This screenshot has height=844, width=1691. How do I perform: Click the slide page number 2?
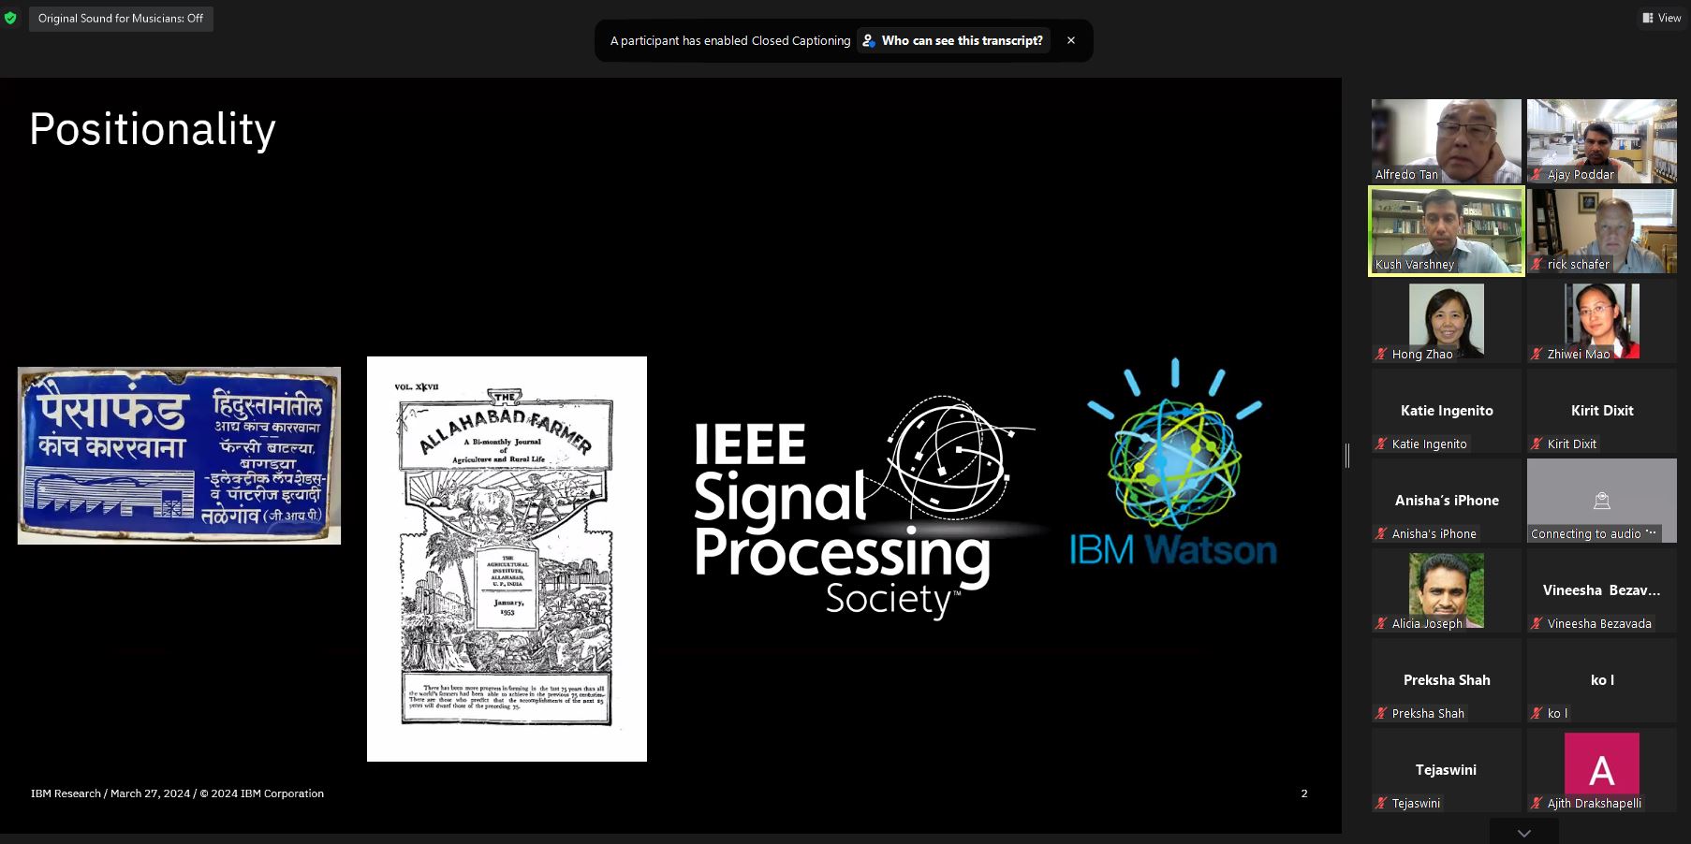pos(1304,793)
